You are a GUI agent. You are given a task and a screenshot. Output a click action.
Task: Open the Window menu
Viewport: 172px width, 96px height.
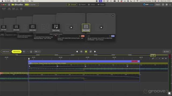[27, 1]
